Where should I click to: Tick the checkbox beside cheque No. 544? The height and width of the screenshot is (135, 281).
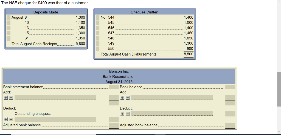[97, 17]
